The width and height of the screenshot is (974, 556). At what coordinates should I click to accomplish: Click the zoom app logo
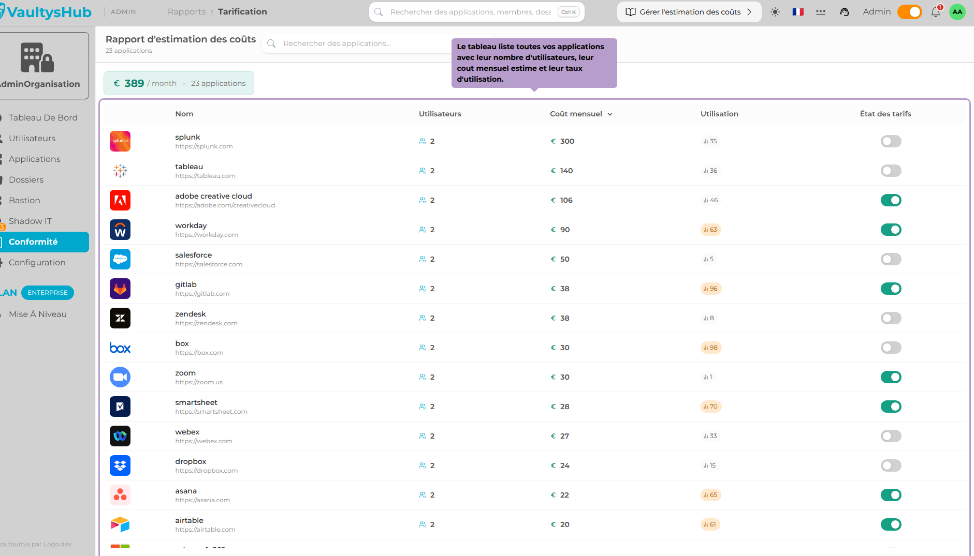pos(120,377)
